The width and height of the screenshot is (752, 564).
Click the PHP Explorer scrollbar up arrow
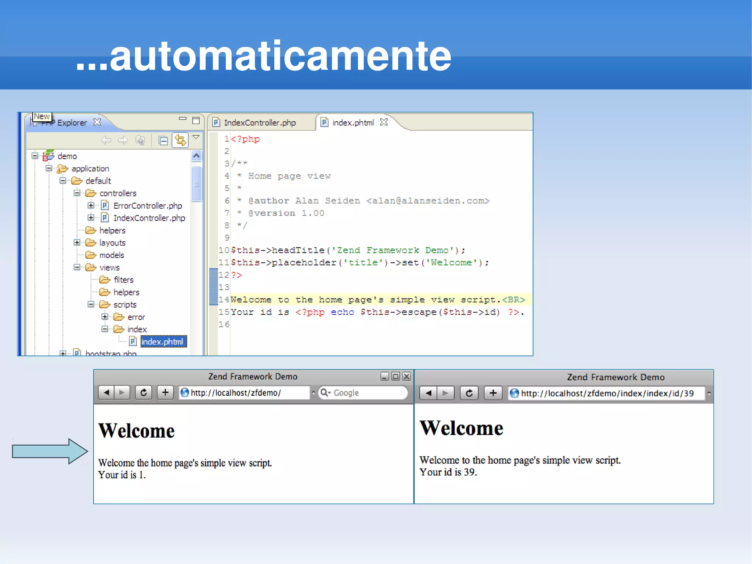(x=196, y=156)
